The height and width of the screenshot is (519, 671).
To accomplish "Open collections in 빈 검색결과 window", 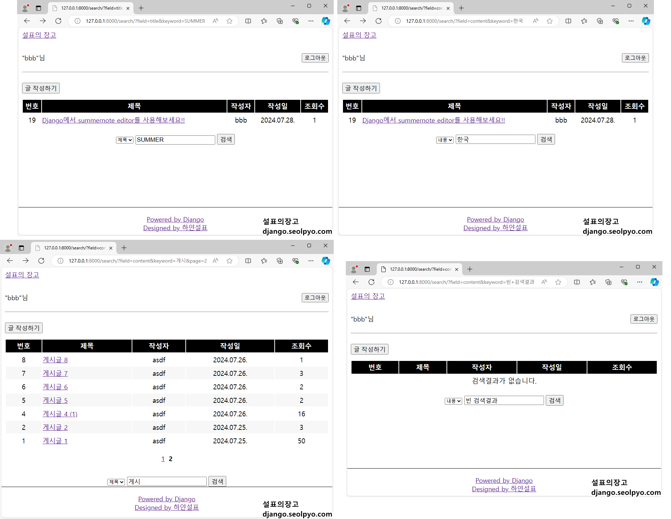I will pos(608,282).
